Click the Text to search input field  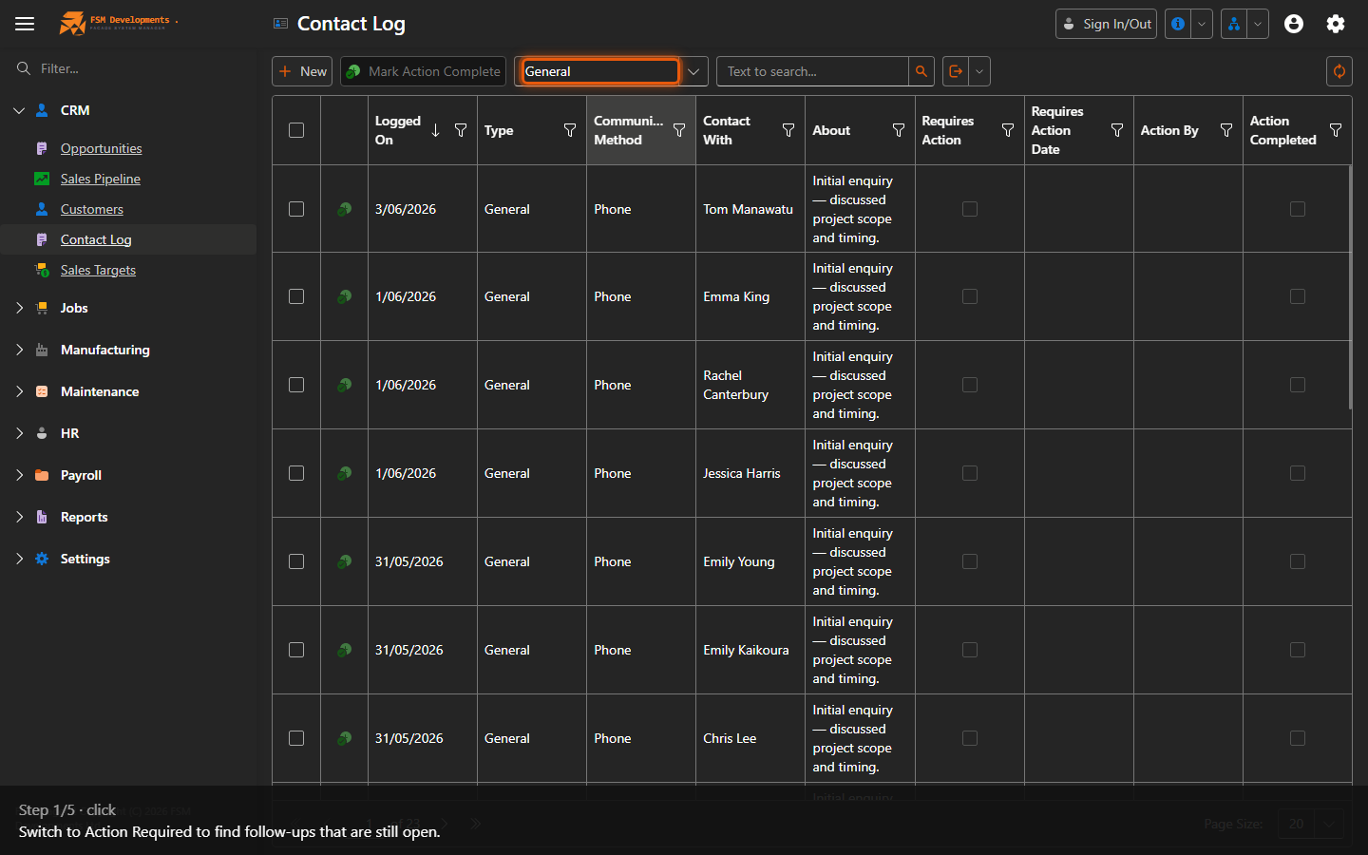(812, 71)
